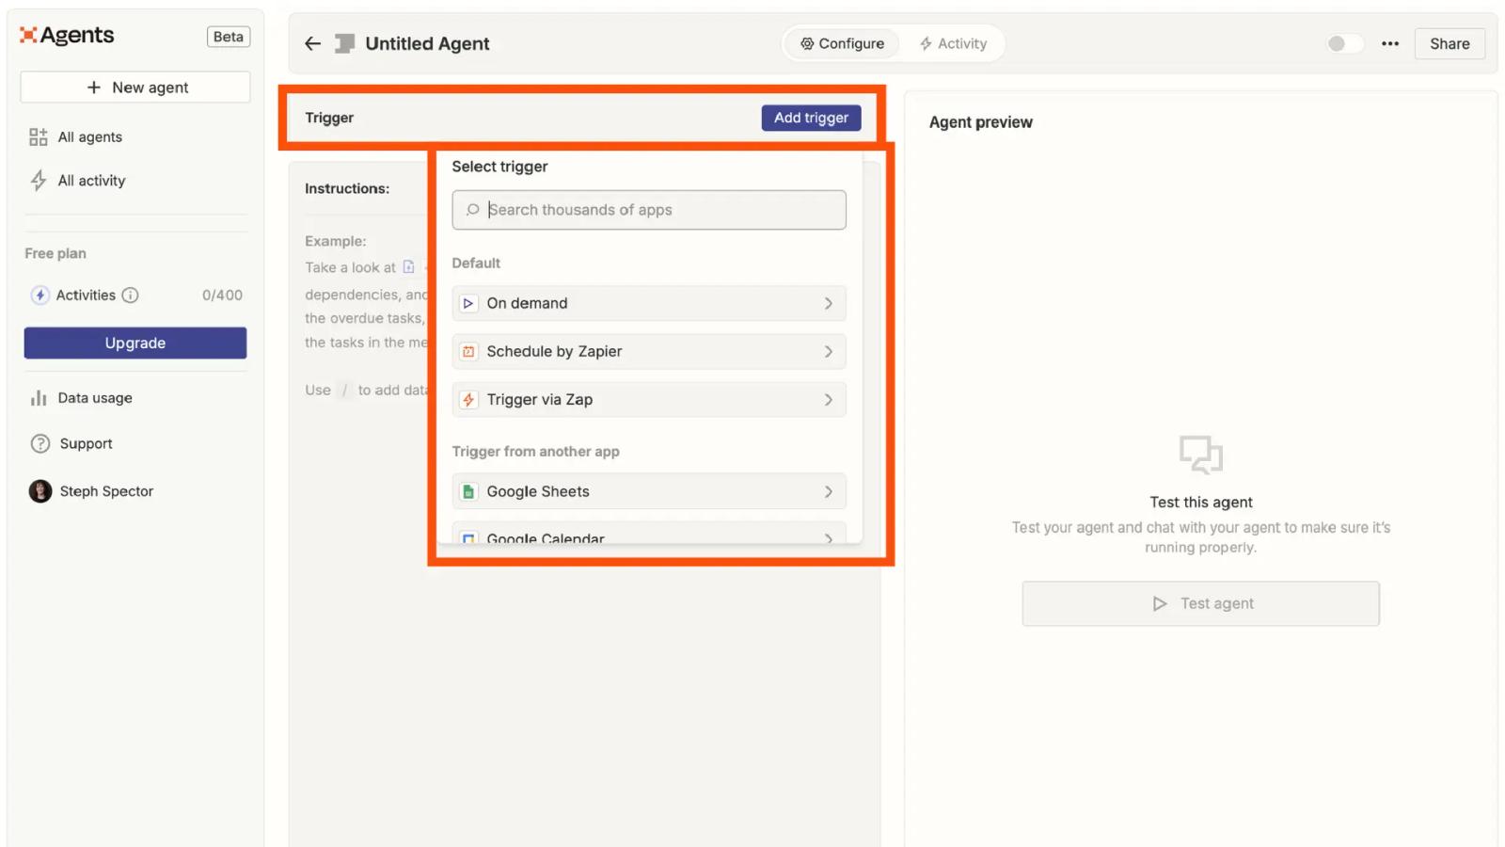Click the Share button
The width and height of the screenshot is (1505, 847).
(x=1450, y=44)
